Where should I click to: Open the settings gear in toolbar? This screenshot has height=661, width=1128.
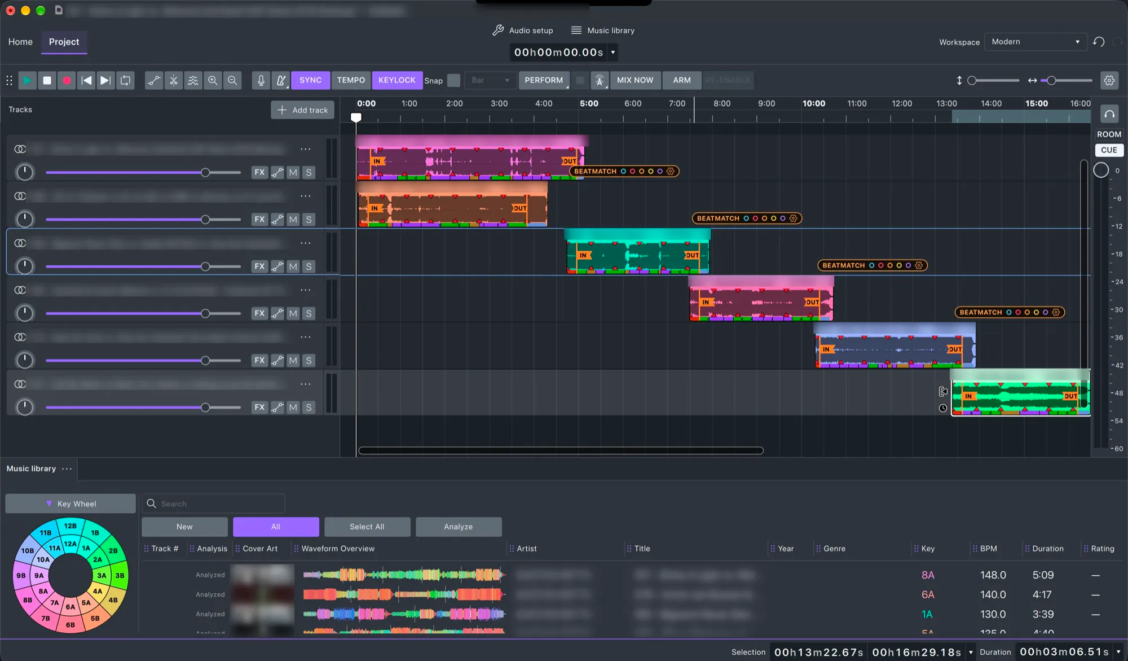click(x=1109, y=80)
